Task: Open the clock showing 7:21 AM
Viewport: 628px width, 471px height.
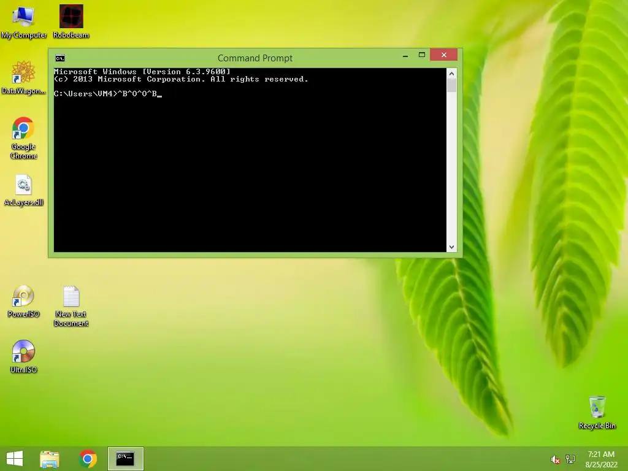Action: click(x=601, y=459)
